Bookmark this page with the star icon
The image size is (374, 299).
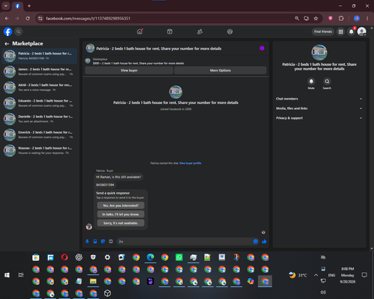[x=316, y=19]
